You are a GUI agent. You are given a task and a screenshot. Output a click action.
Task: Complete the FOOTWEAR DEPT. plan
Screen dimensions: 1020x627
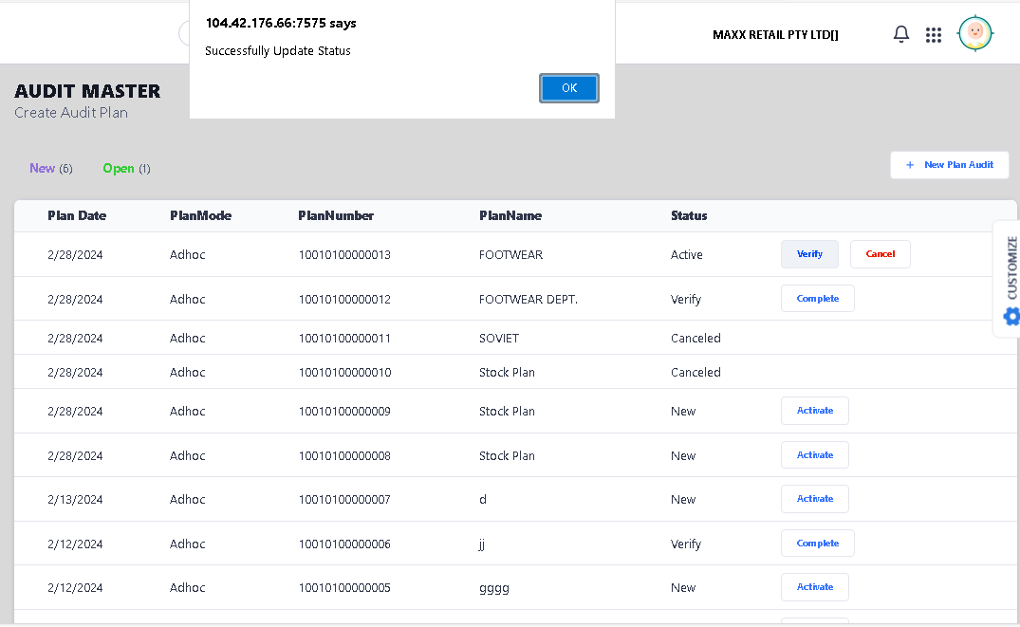coord(817,299)
